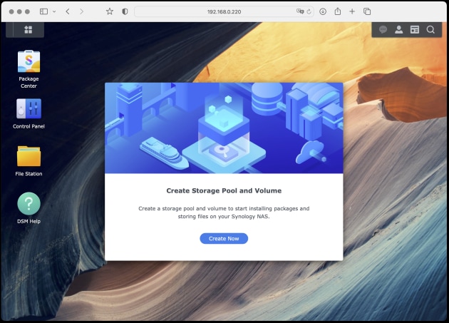Open DSM notifications chat bubble icon
449x323 pixels.
383,29
